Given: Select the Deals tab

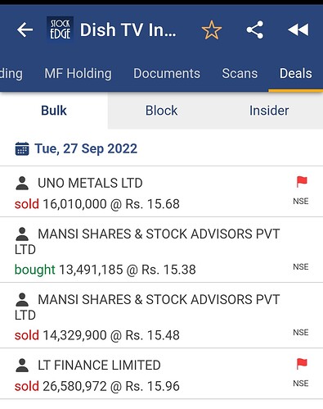Looking at the screenshot, I should coord(296,74).
